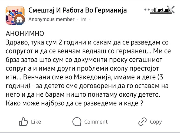
Task: Click the Like text label
Action: (x=36, y=122)
